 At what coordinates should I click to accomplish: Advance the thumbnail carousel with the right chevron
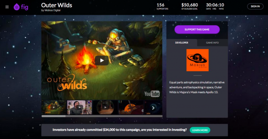click(x=153, y=108)
